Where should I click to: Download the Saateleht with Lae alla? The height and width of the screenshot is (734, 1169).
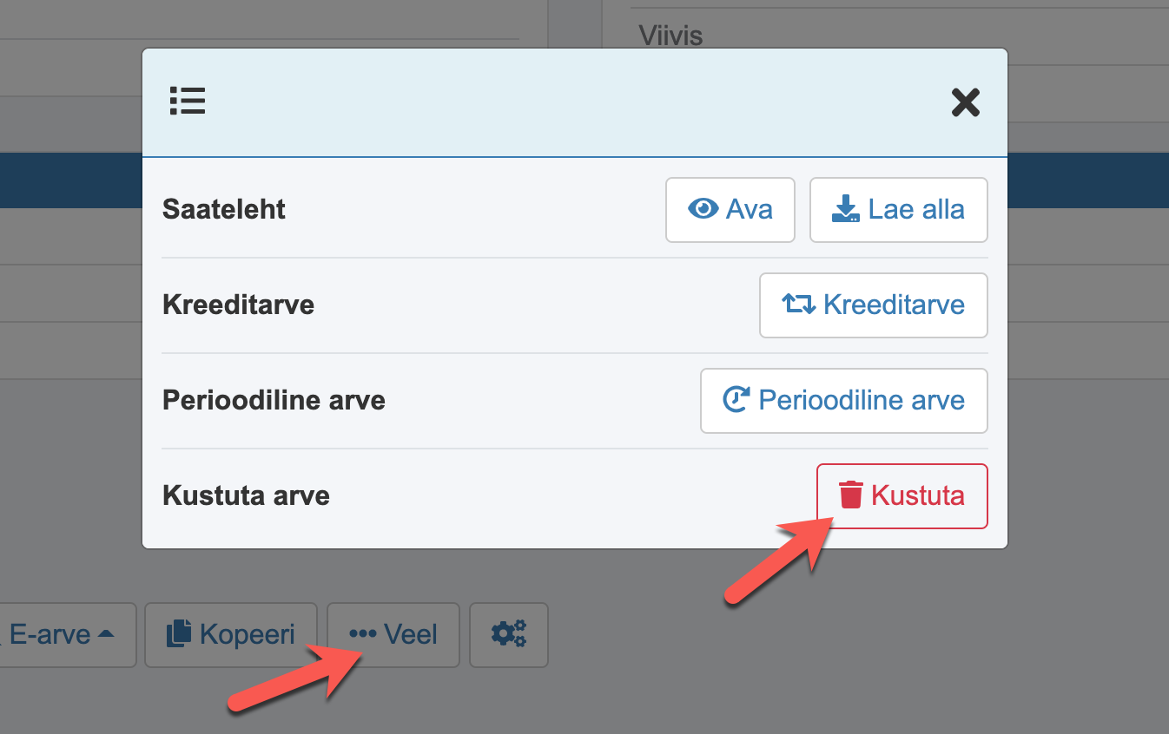899,210
